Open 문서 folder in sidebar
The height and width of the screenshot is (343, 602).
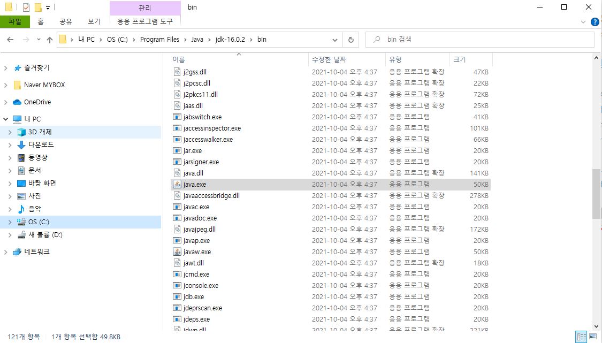(x=35, y=170)
